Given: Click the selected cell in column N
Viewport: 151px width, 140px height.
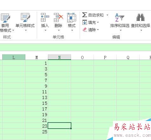Looking at the screenshot, I should coord(59,126).
